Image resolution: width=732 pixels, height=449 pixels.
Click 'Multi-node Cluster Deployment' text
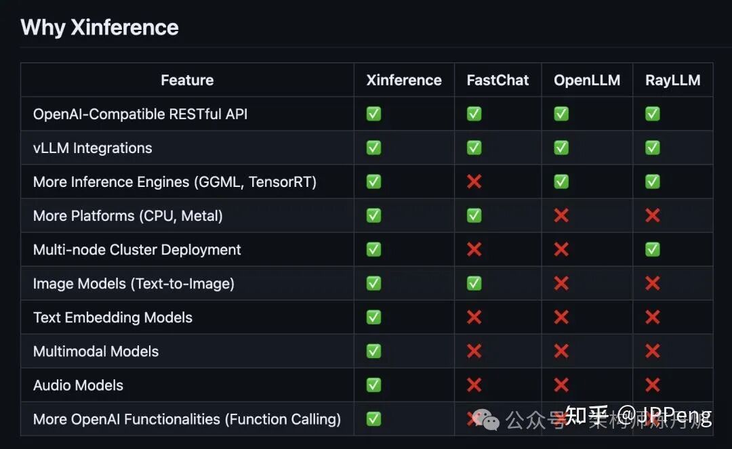(x=137, y=250)
